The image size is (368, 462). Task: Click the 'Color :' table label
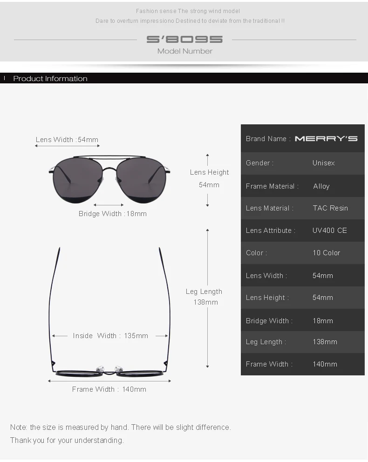click(x=256, y=253)
